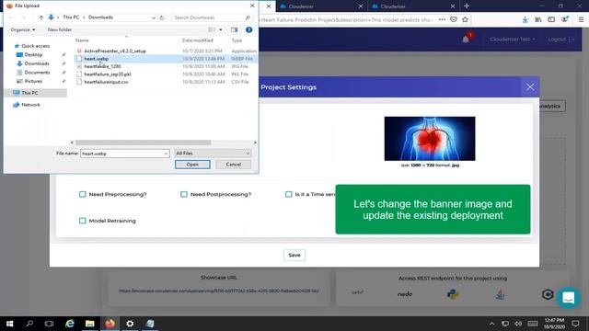Open File Explorer from taskbar
Screen dimensions: 589x331
pyautogui.click(x=90, y=324)
